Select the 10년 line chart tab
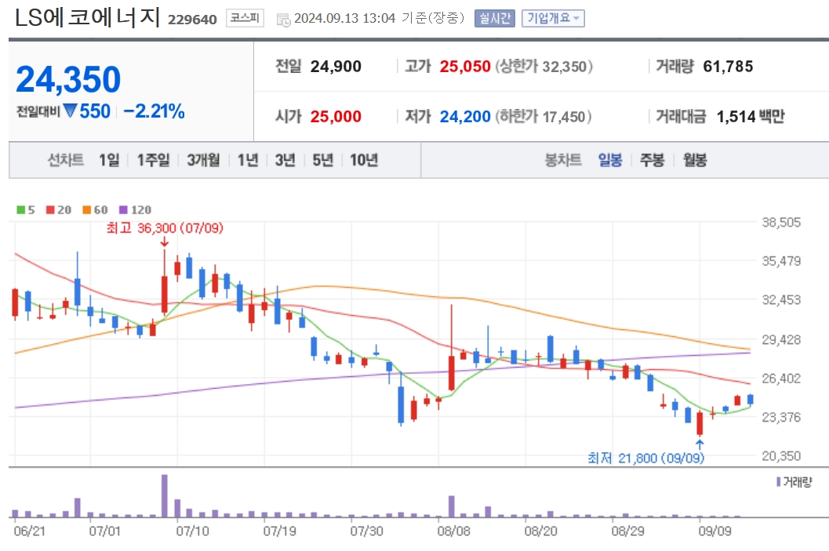 (364, 160)
